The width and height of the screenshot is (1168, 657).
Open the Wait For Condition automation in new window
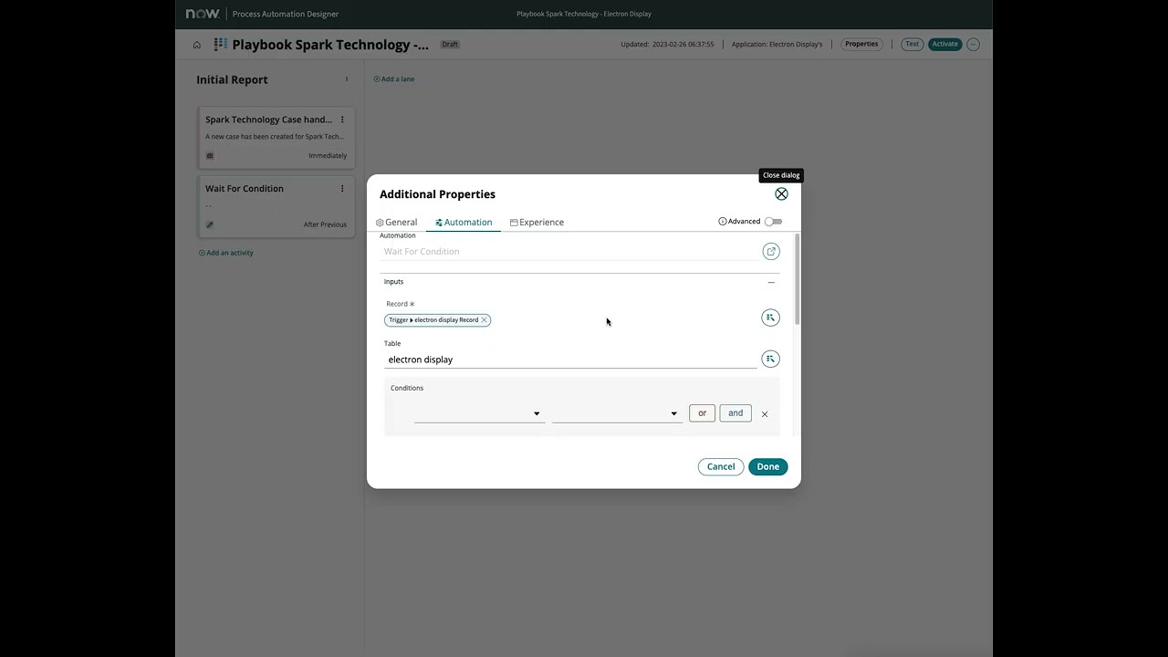coord(771,251)
